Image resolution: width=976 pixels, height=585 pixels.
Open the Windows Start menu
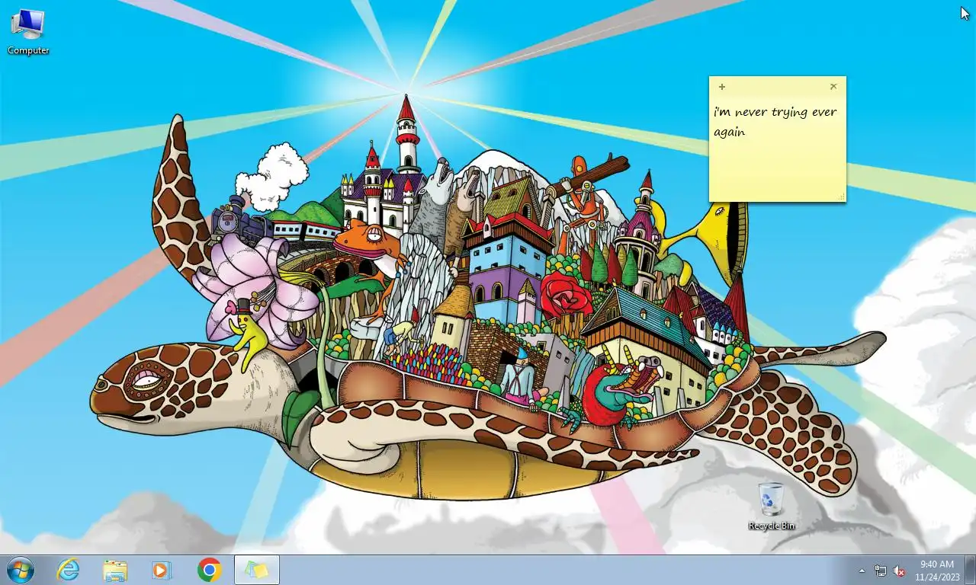21,570
